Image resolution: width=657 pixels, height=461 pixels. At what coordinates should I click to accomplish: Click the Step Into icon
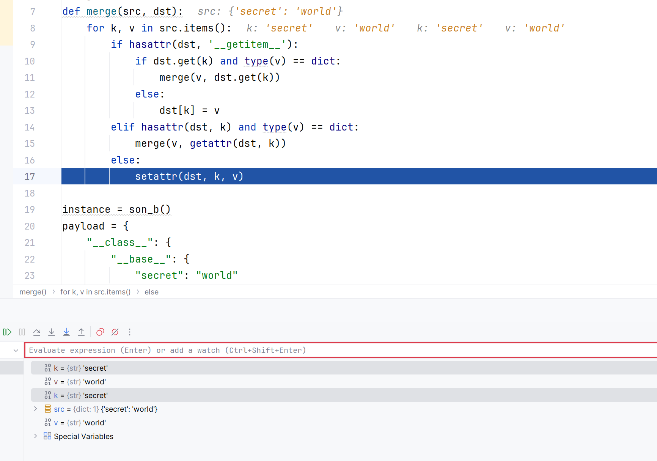pyautogui.click(x=52, y=332)
